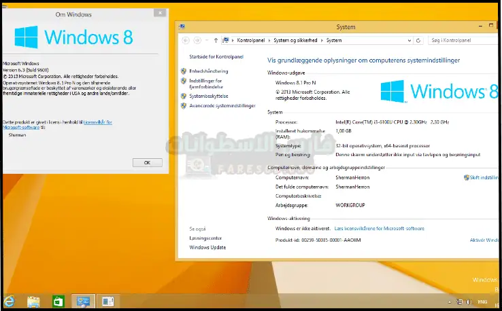This screenshot has height=311, width=502.
Task: Expand the recent locations dropdown arrow
Action: click(x=206, y=41)
